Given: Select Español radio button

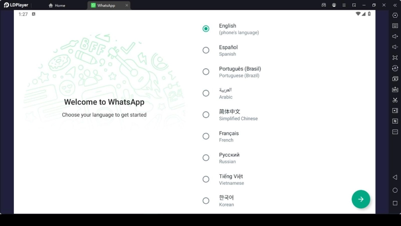Looking at the screenshot, I should 206,50.
